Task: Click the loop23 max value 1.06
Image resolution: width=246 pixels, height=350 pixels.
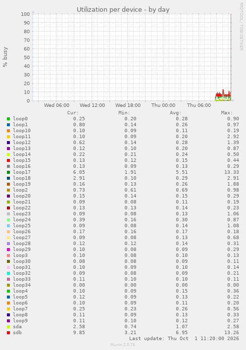Action: 233,214
